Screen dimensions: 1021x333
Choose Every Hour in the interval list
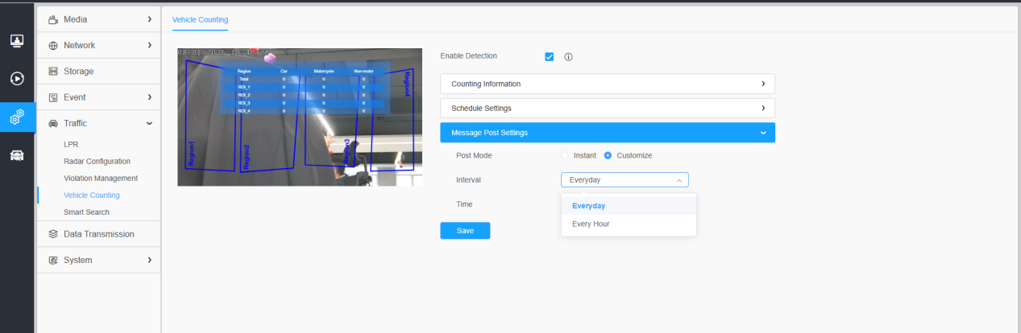click(629, 224)
